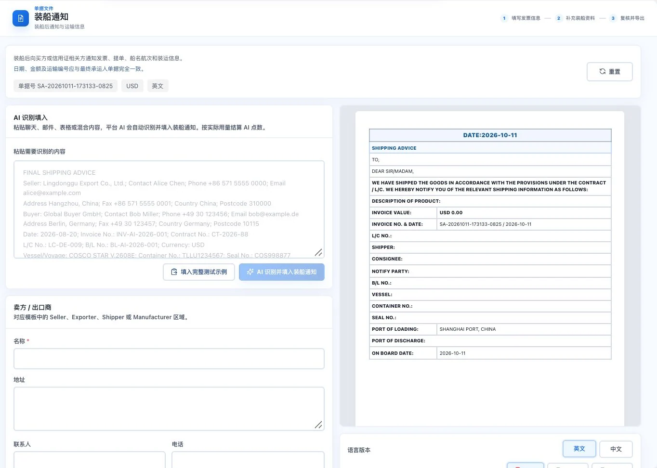The image size is (657, 468).
Task: Click the refresh icon in the 重置 button
Action: pyautogui.click(x=602, y=71)
